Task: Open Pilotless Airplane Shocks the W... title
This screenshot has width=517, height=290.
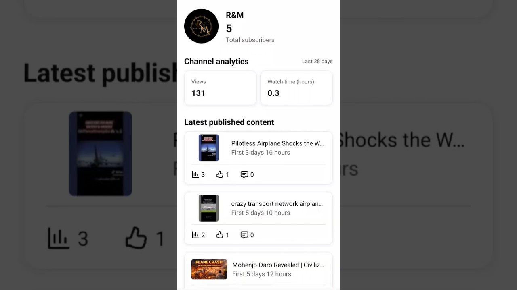Action: tap(277, 143)
